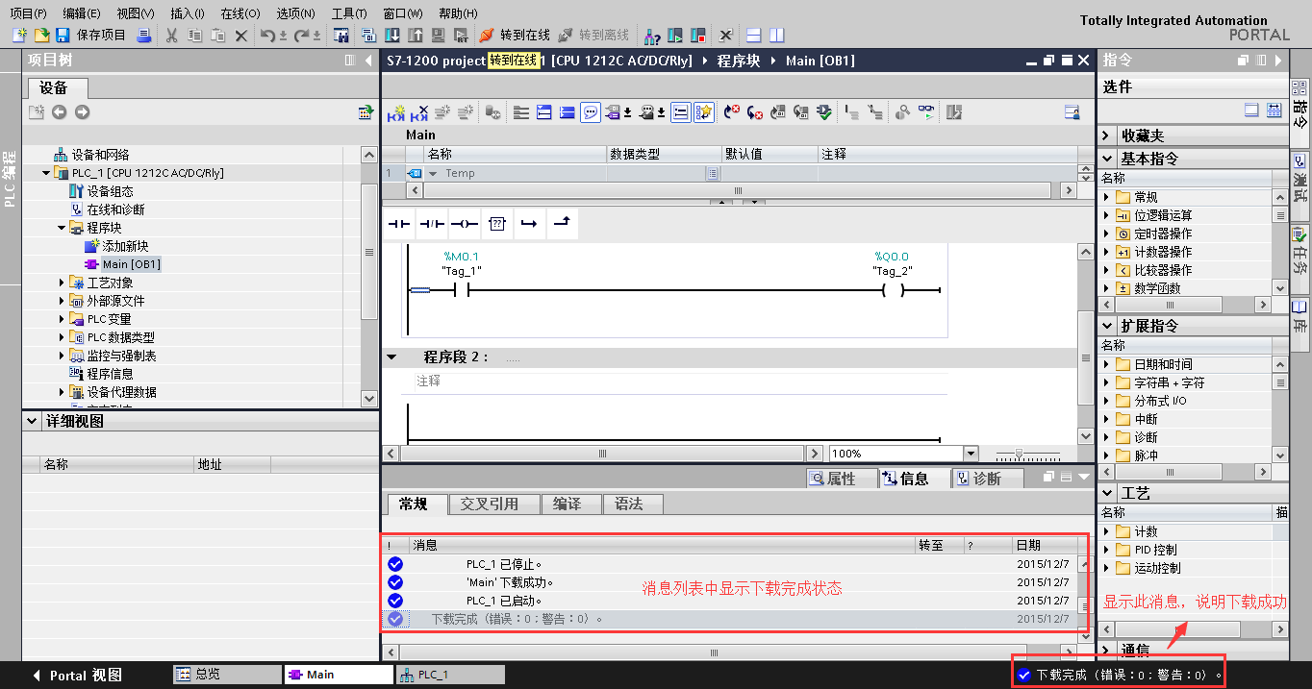
Task: Click the 转到在线 button
Action: click(x=515, y=36)
